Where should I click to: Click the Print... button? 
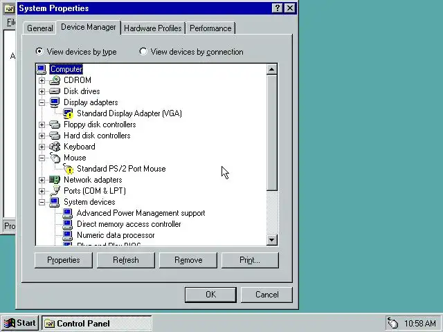pyautogui.click(x=250, y=260)
